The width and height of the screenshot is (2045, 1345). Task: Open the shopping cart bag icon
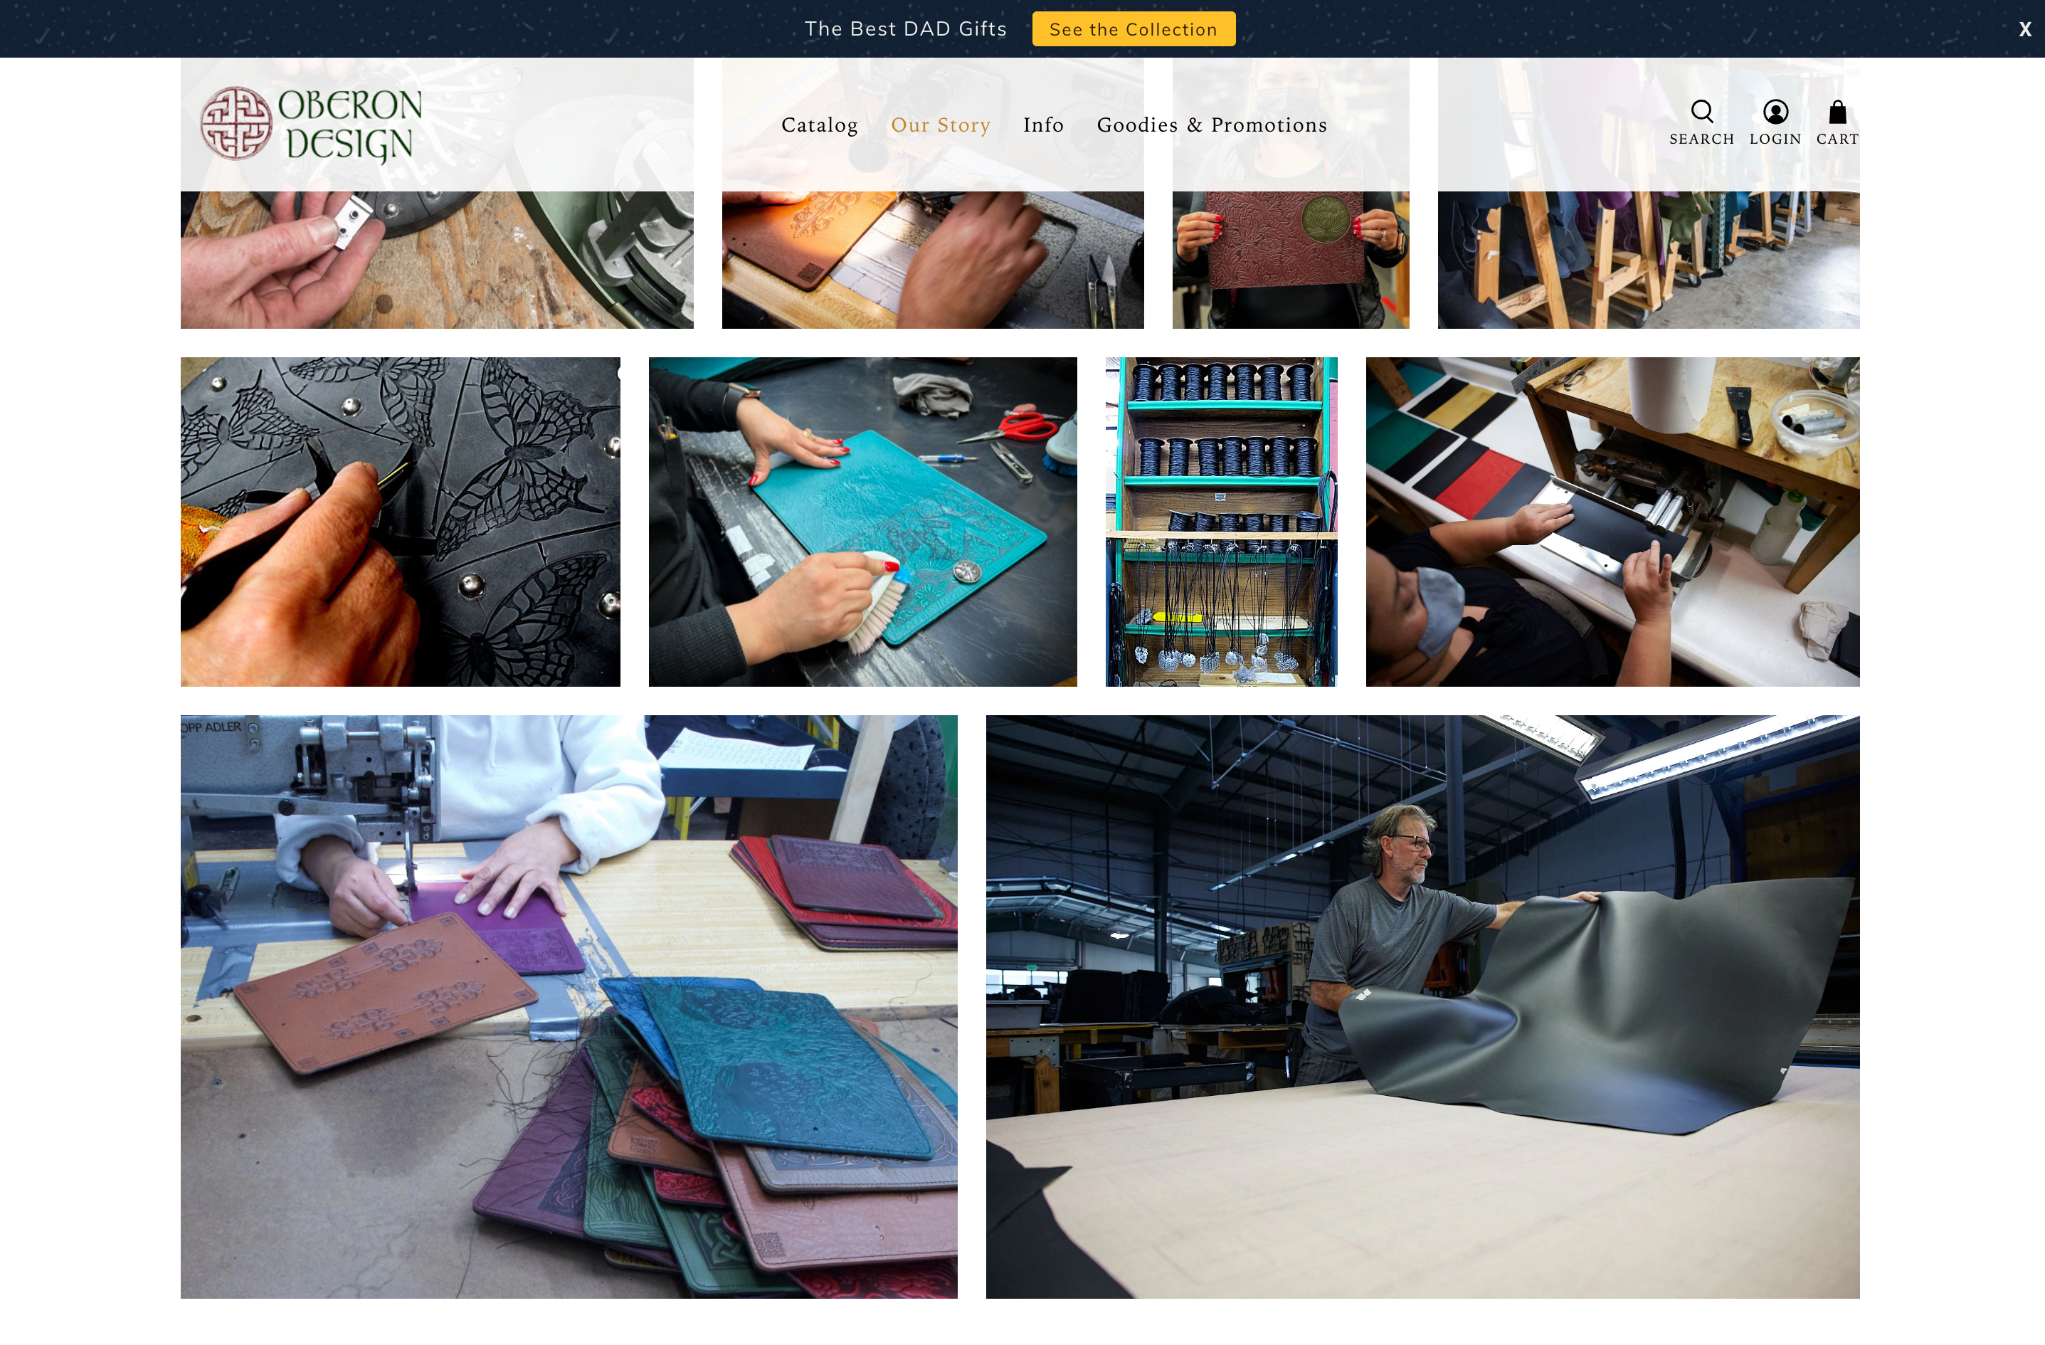[1837, 112]
